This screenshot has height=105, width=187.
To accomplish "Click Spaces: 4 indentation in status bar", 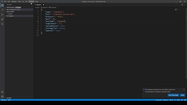I will [166, 100].
